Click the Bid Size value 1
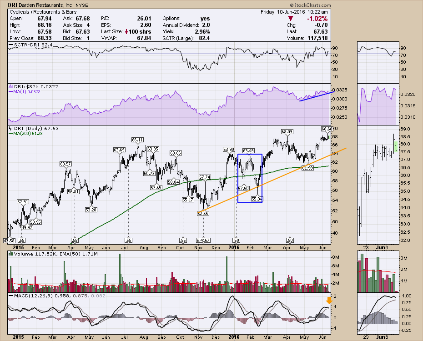 88,38
